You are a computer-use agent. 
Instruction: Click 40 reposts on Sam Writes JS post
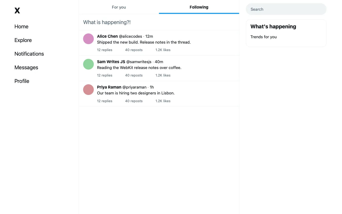(134, 75)
